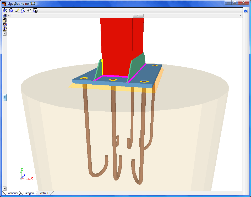Select the pencil redraw tool
The image size is (251, 197).
coord(17,10)
